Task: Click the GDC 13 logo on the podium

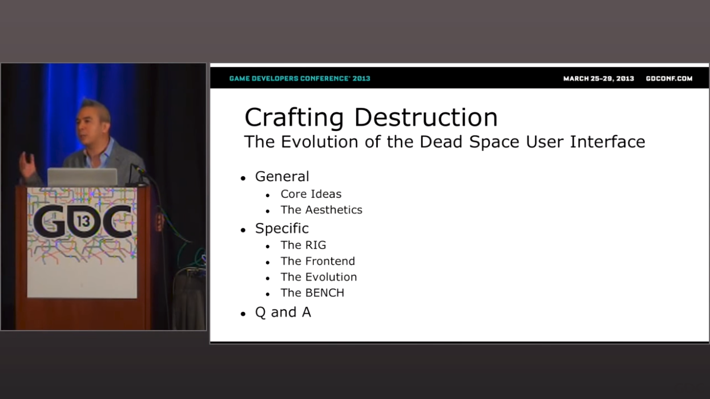Action: click(82, 222)
